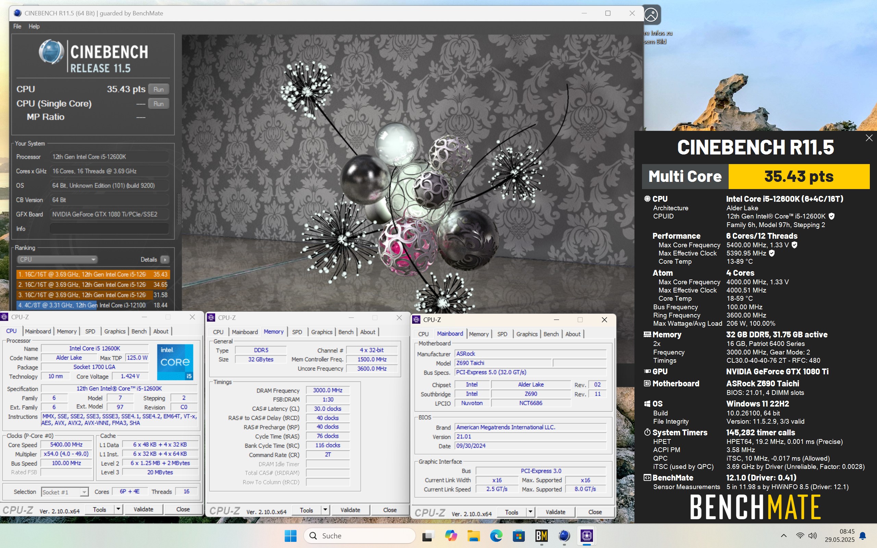Click the Processor i5-12600K field in Cinebench

pyautogui.click(x=109, y=157)
